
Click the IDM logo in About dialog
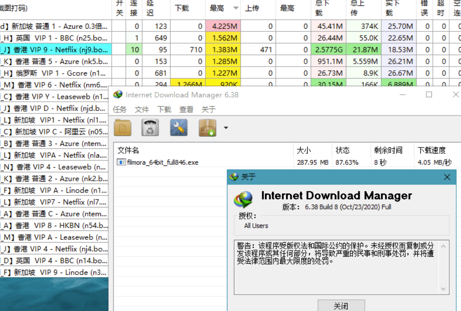[x=243, y=200]
